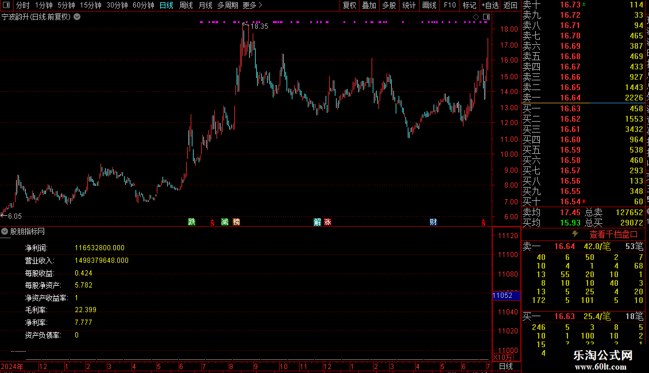Open the 复权 adjustment option
The width and height of the screenshot is (649, 373).
(349, 5)
